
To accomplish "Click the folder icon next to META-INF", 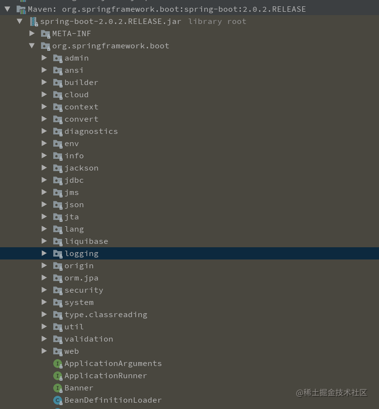I will (45, 34).
